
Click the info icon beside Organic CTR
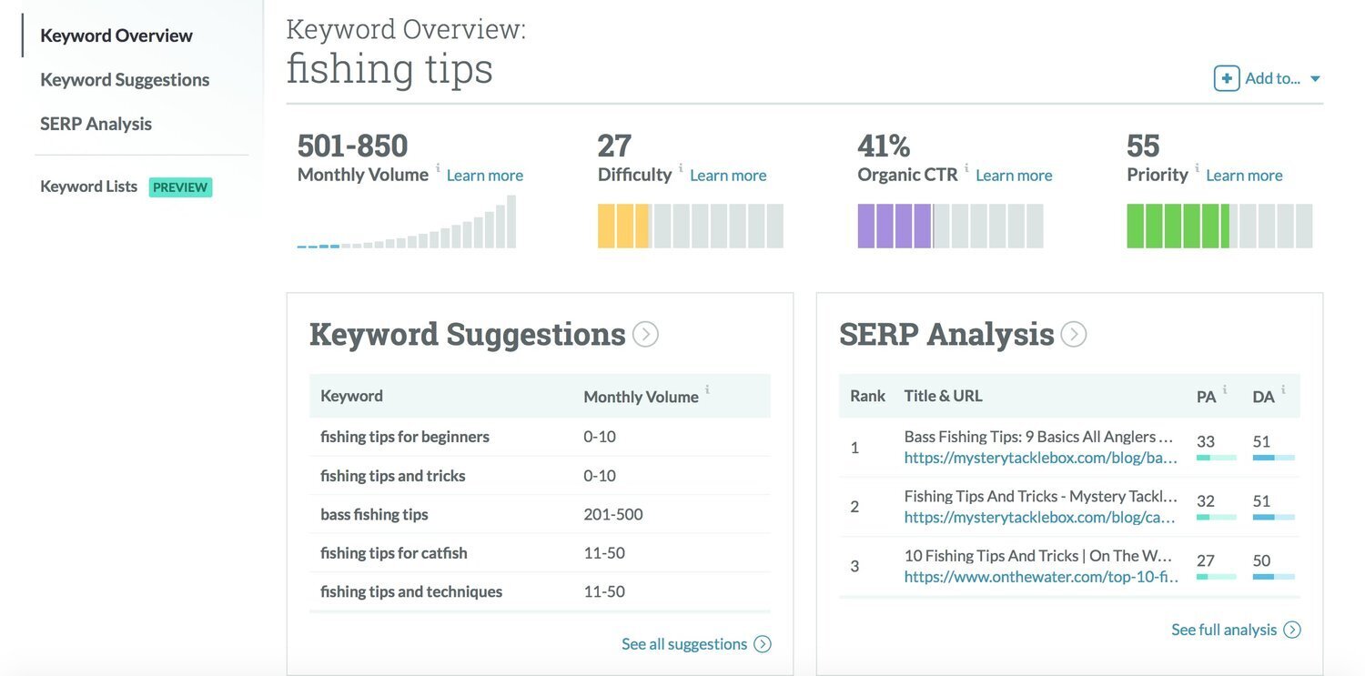tap(966, 167)
